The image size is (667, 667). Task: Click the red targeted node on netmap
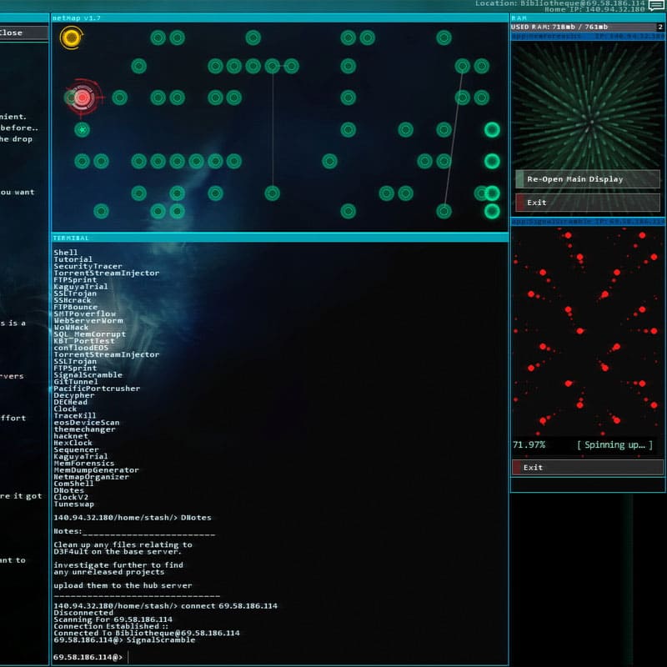82,98
